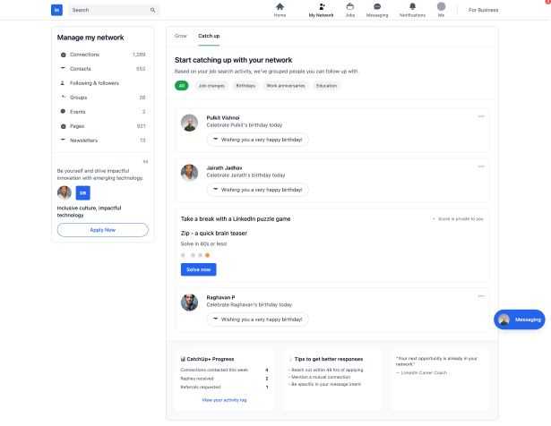Open the Events link
This screenshot has width=551, height=426.
pyautogui.click(x=78, y=112)
